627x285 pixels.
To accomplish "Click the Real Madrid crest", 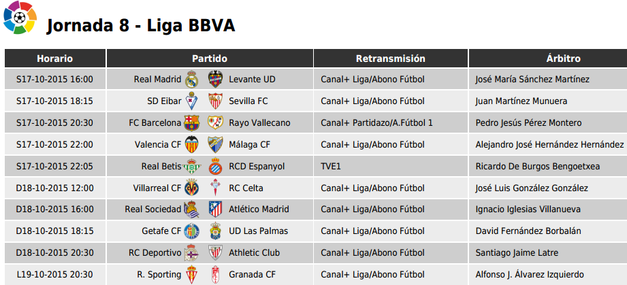I will pos(191,79).
